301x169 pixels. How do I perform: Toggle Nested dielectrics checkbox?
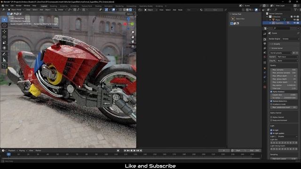pos(271,101)
